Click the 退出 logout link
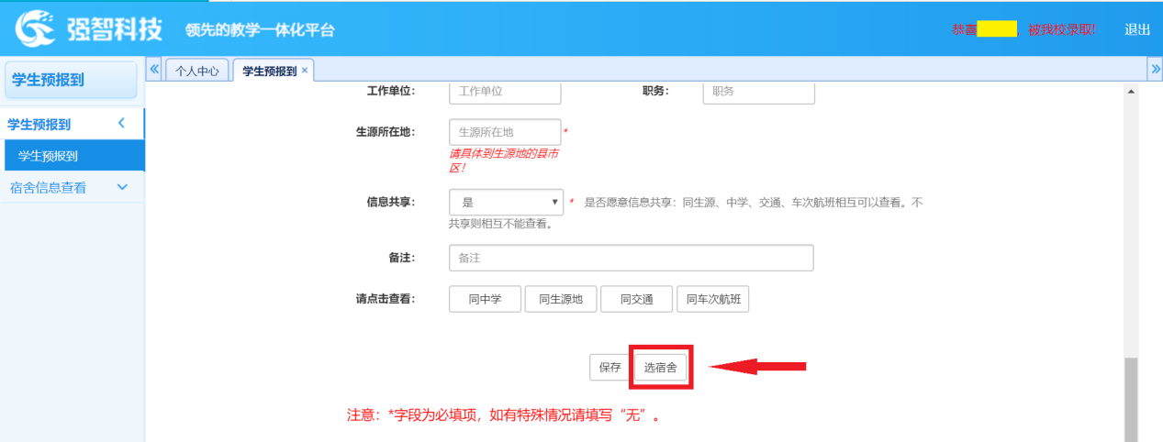This screenshot has width=1163, height=442. 1136,29
